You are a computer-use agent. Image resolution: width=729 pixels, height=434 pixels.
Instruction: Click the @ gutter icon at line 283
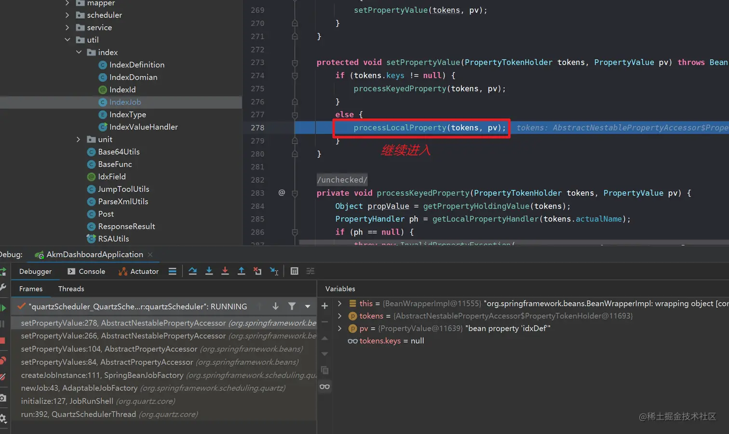(282, 193)
